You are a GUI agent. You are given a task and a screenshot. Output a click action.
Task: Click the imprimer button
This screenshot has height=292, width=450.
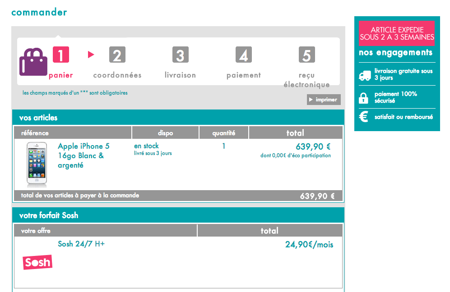click(324, 100)
